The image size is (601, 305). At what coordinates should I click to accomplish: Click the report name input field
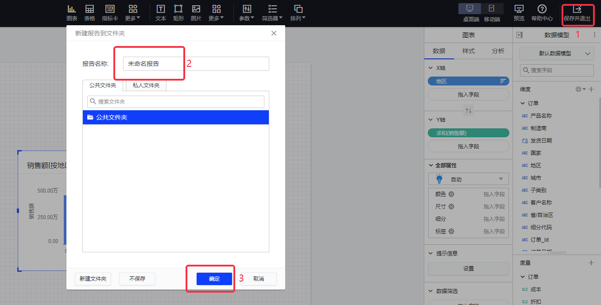196,64
